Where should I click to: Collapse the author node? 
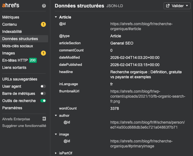click(x=56, y=116)
